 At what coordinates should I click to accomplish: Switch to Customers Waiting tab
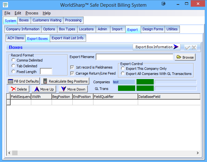[47, 20]
